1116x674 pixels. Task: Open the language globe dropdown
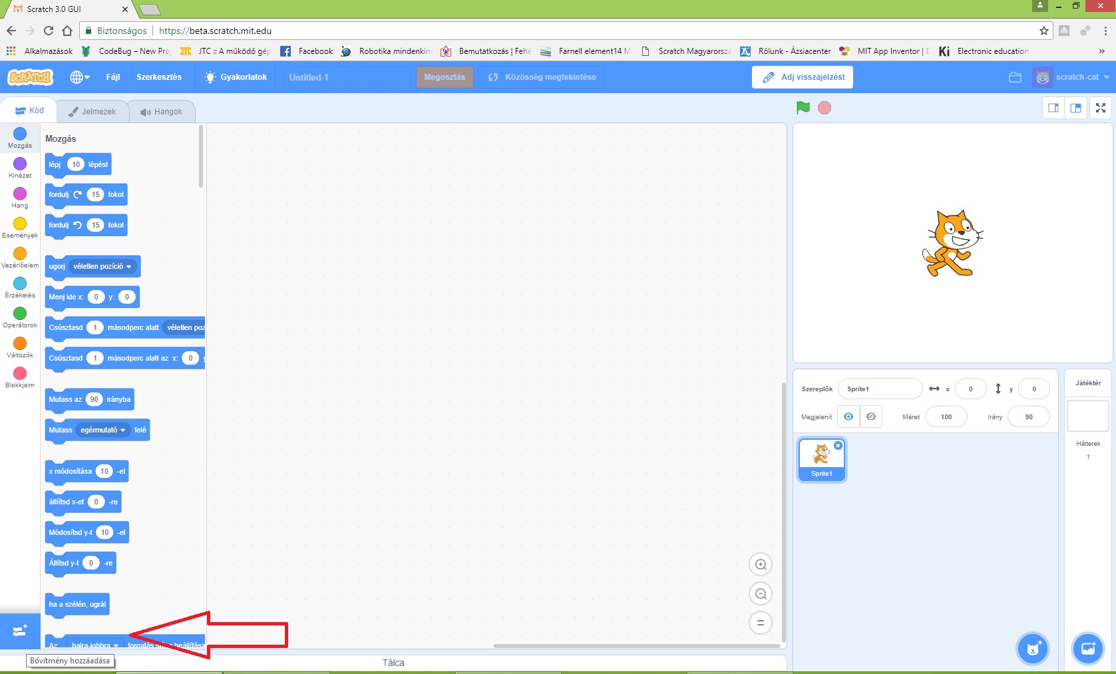pos(80,77)
